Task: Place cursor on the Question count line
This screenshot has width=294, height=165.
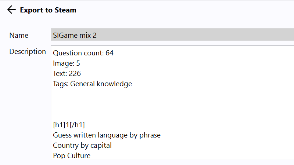Action: click(83, 53)
